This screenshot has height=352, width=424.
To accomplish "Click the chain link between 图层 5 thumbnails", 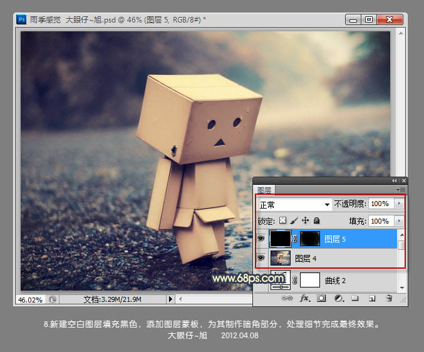I will point(295,239).
